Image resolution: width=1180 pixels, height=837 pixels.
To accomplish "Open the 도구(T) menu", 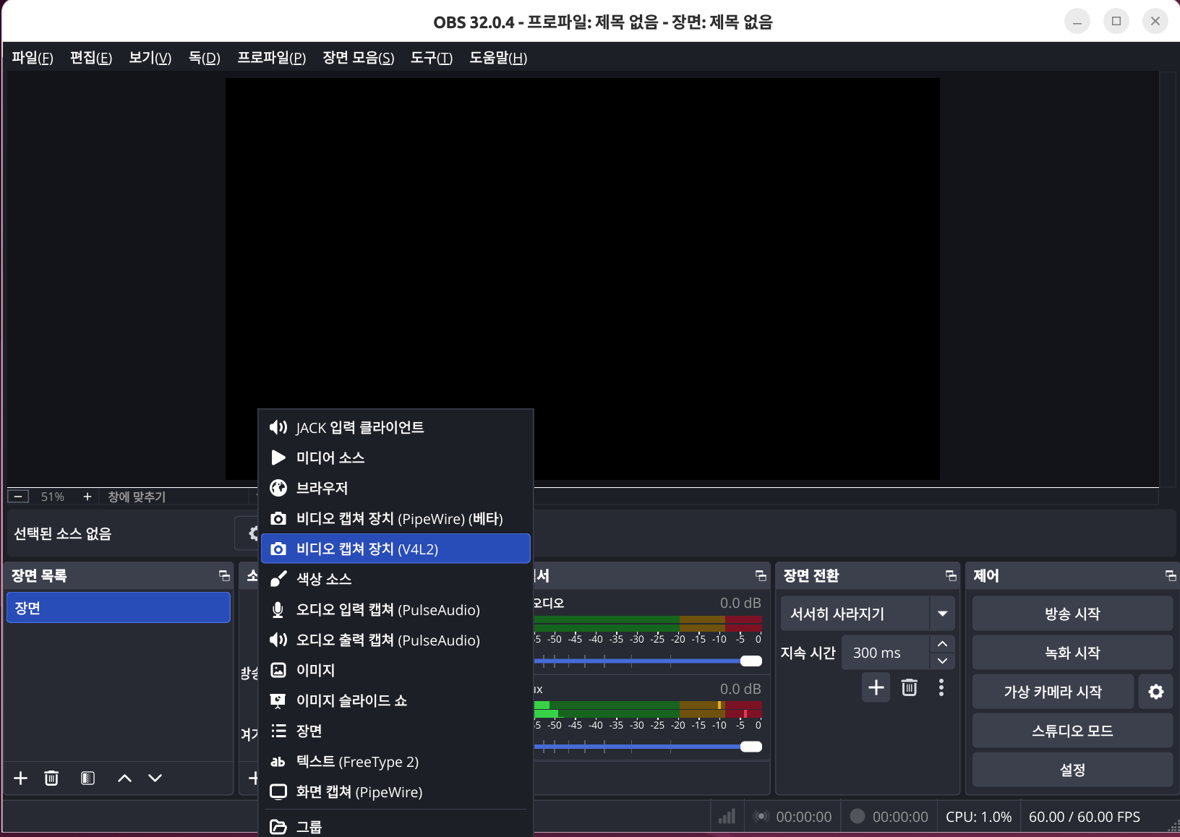I will (432, 58).
